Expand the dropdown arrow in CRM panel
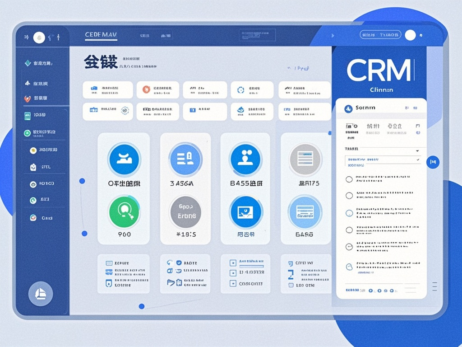The height and width of the screenshot is (347, 462). 417,150
